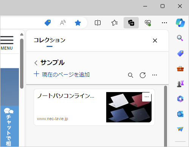The height and width of the screenshot is (147, 189).
Task: Click the webpage scroll up arrow
Action: click(22, 34)
